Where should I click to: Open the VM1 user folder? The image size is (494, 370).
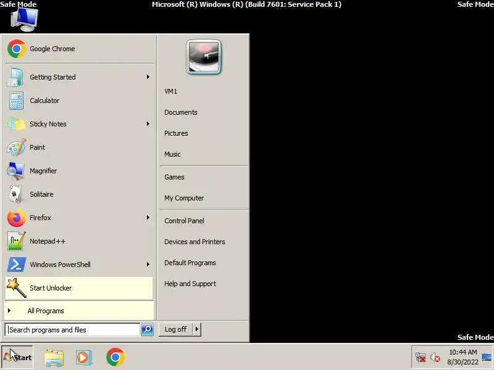171,91
